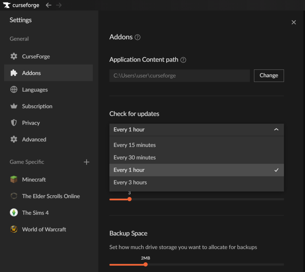Click the Minecraft grass block icon
The width and height of the screenshot is (305, 272).
[14, 179]
